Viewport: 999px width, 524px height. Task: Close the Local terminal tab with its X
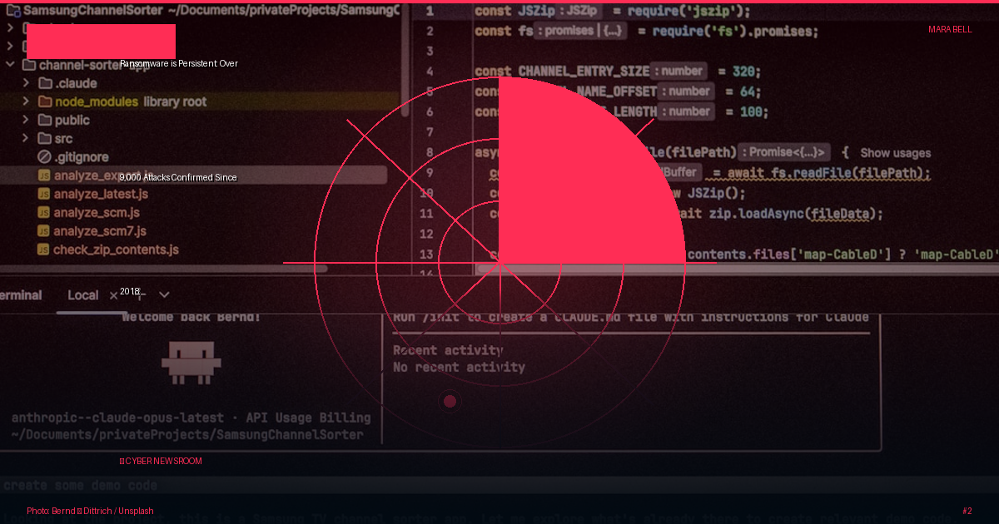pyautogui.click(x=114, y=294)
